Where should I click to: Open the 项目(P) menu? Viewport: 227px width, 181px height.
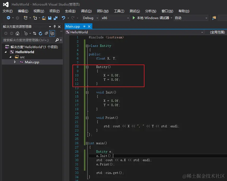[x=55, y=11]
